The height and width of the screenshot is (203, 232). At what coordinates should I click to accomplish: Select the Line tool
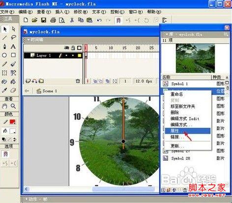4,38
